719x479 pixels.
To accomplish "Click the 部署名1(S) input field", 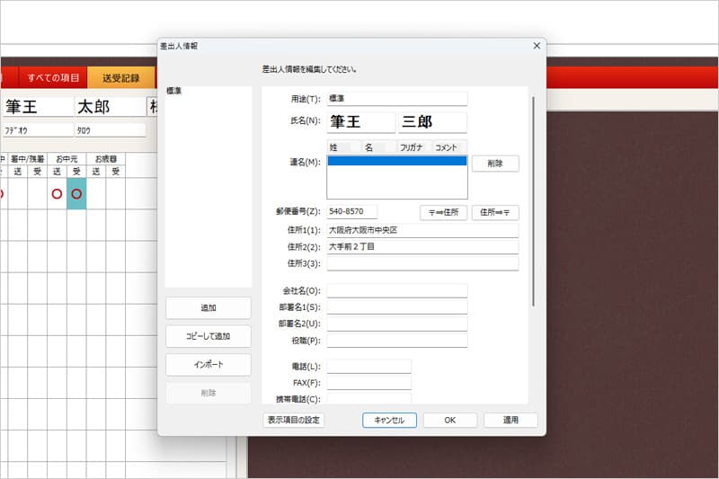I will [x=397, y=307].
